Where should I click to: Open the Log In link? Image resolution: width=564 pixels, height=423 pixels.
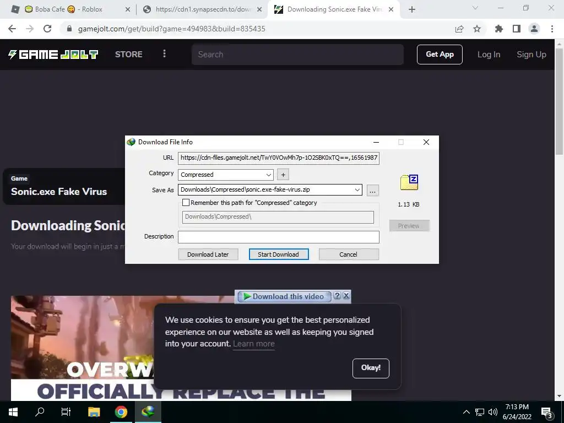click(489, 55)
